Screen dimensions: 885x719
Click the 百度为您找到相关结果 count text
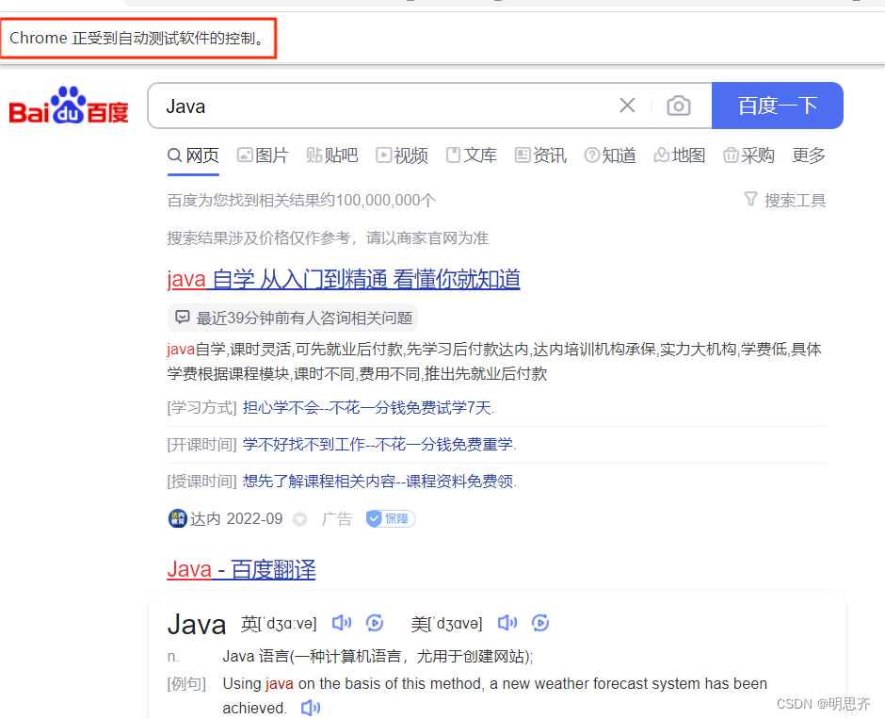point(301,200)
